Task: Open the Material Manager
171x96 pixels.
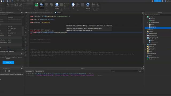Action: pos(57,6)
